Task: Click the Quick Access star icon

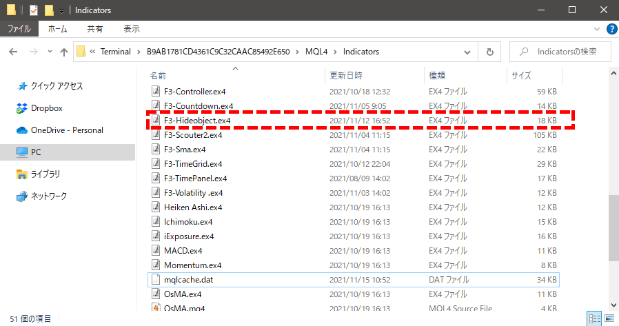Action: click(x=21, y=86)
